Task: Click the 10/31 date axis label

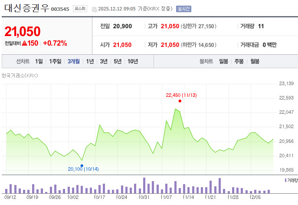Action: click(x=144, y=197)
